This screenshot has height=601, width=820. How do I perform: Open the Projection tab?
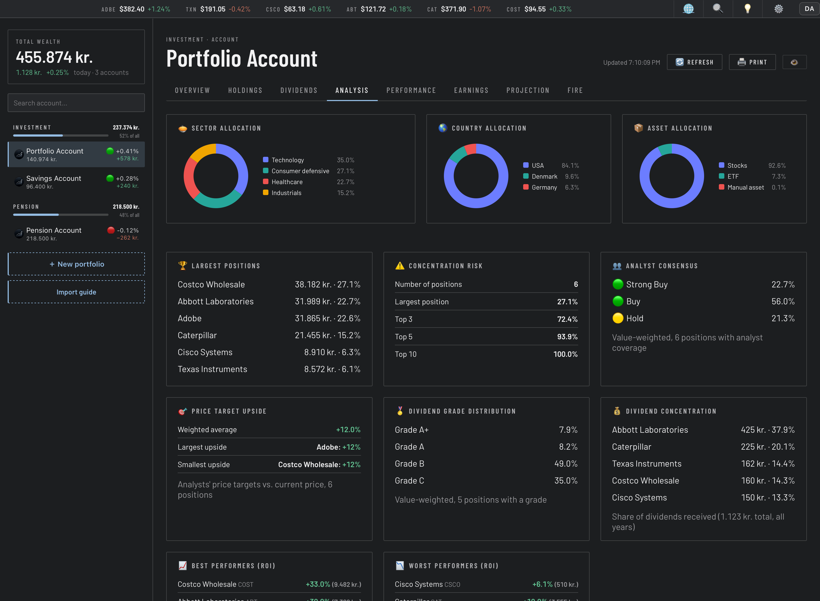tap(528, 90)
